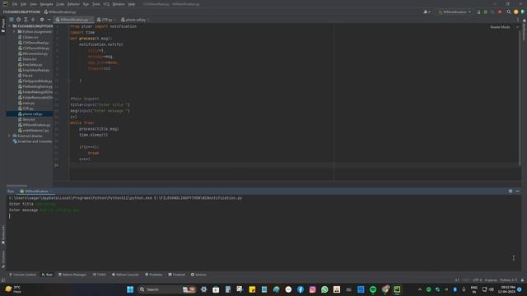The width and height of the screenshot is (527, 296).
Task: Open the Problems tool window
Action: (154, 275)
